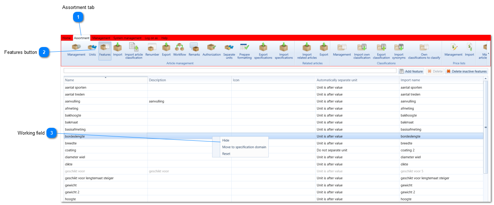Select Move to specification domain
Screen dimensions: 494x205
244,147
